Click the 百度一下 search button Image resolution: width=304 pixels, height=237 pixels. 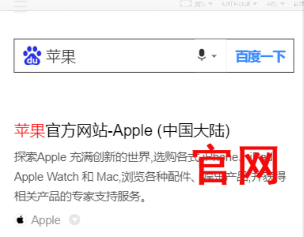pos(260,56)
